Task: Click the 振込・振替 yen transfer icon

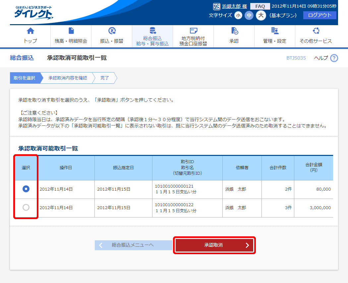Action: tap(112, 31)
